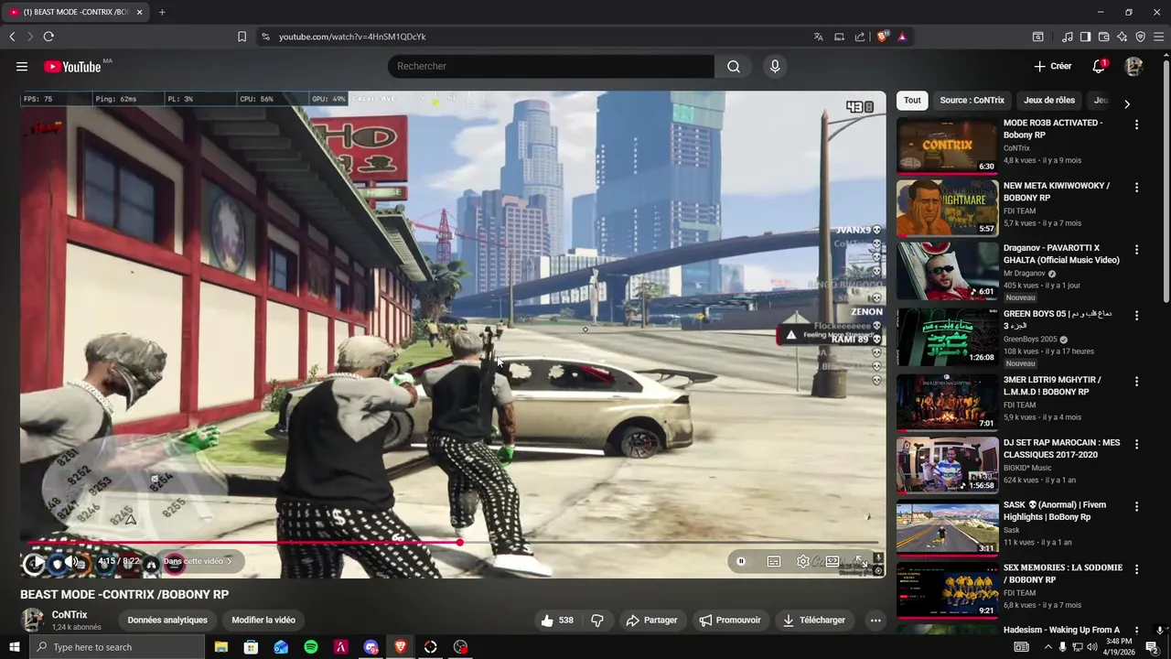
Task: Open options for DJ SET RAP MAROCAIN video
Action: (x=1136, y=445)
